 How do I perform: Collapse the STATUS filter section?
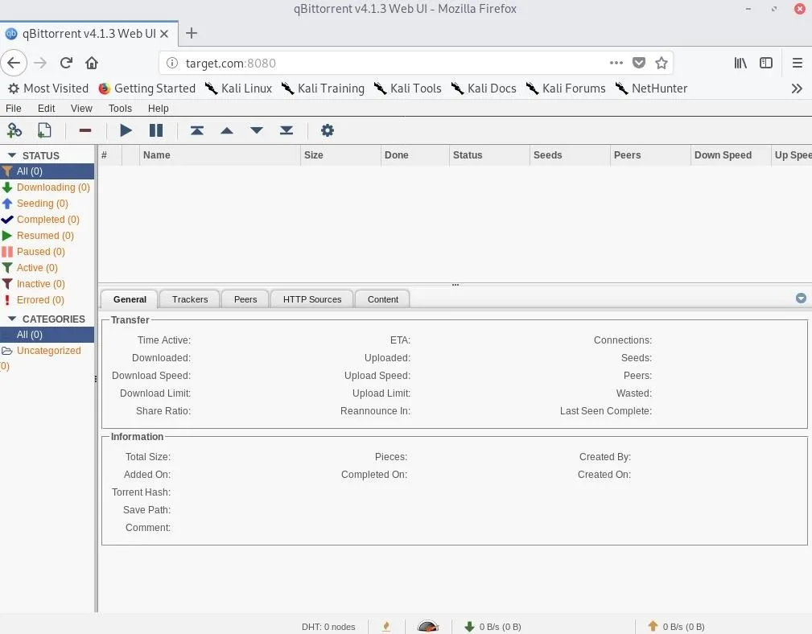pos(12,155)
